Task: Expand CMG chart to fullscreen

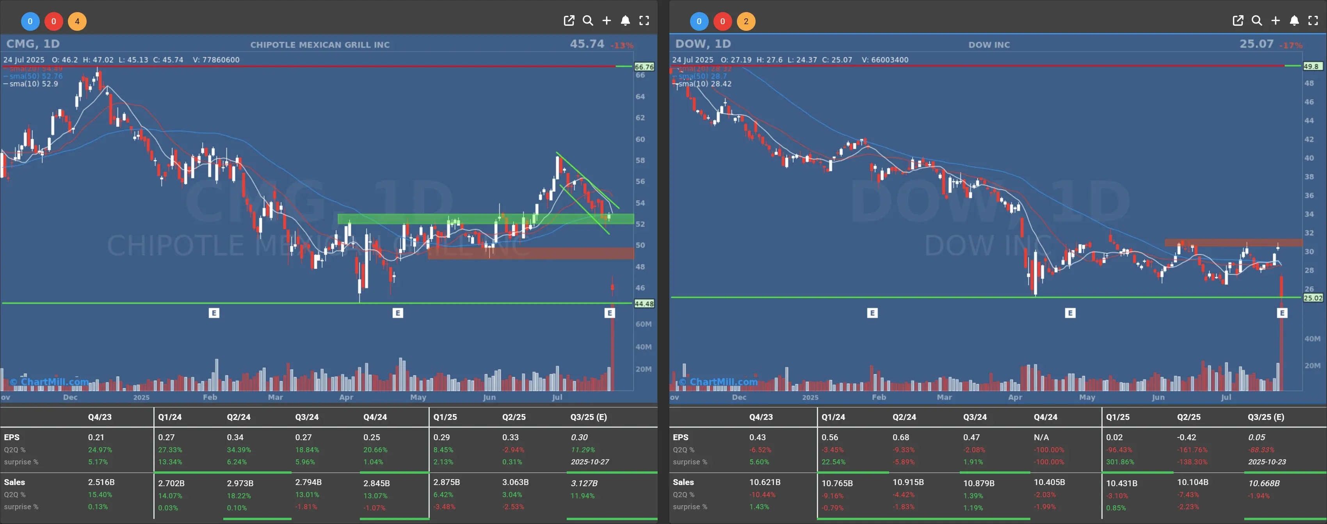Action: 644,21
